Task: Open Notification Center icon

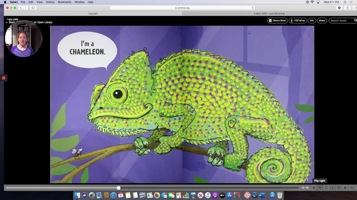Action: tap(351, 2)
